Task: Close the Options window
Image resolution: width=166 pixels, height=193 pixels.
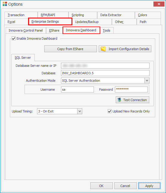Action: pos(159,4)
